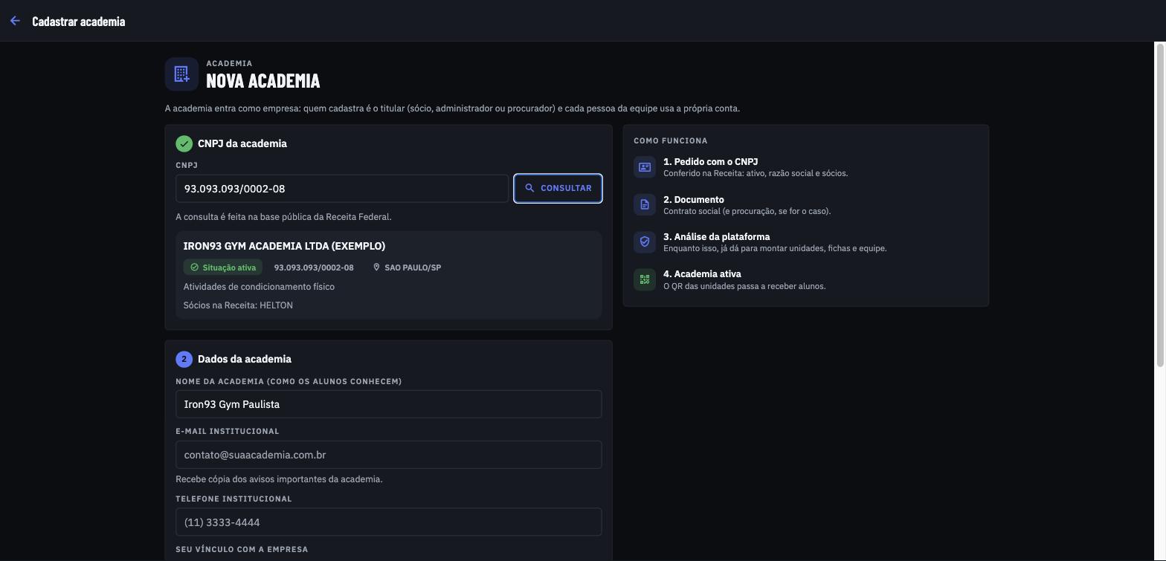Click the step 2 badge of Dados da academia
The image size is (1166, 561).
(x=184, y=359)
